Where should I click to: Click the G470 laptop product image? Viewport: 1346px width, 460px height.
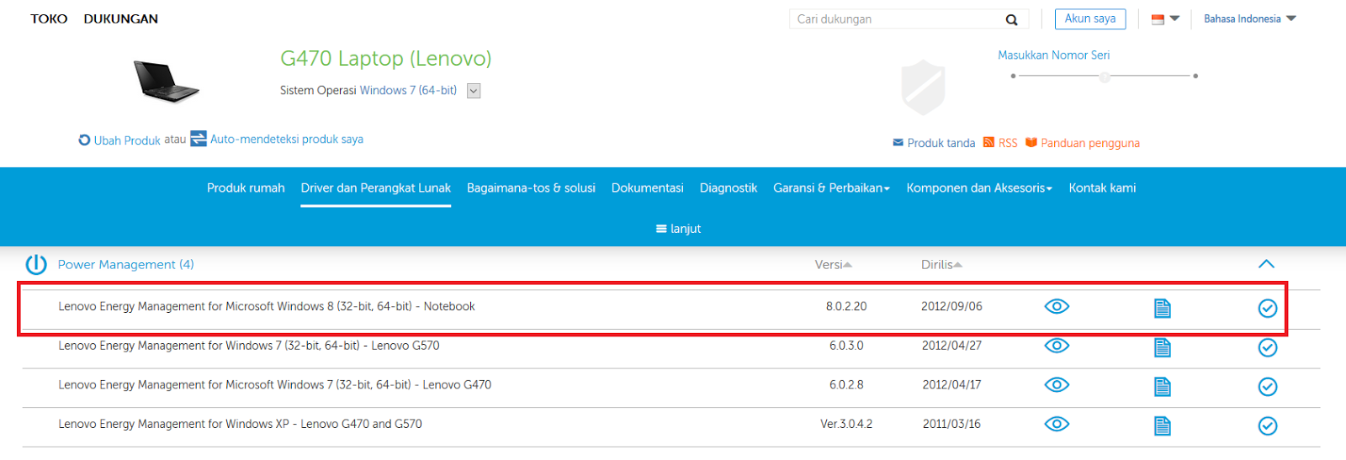coord(166,82)
